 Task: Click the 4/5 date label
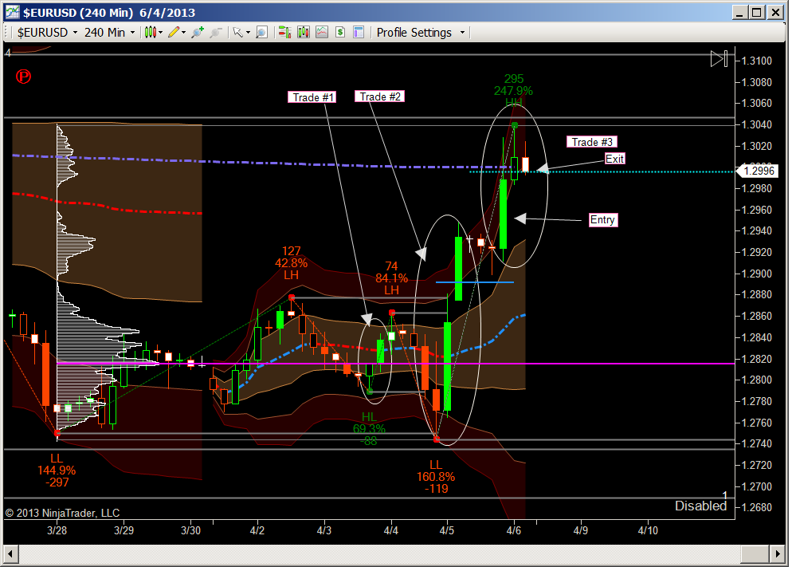(446, 530)
